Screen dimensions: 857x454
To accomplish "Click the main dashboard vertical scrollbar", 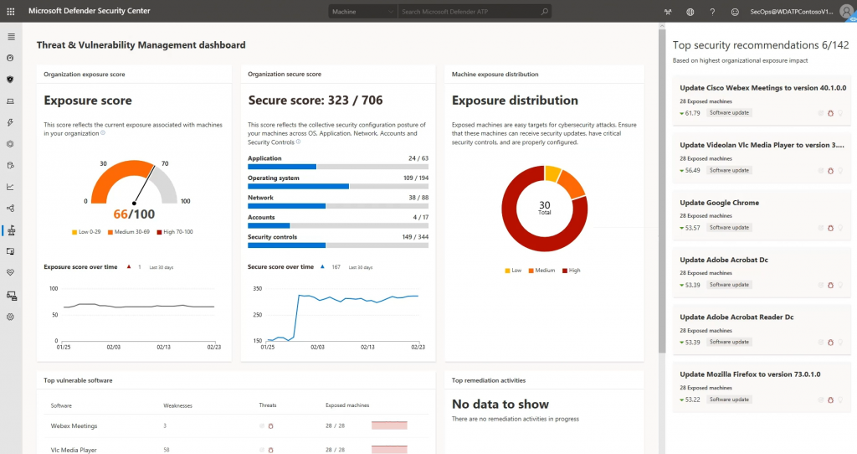I will 662,192.
